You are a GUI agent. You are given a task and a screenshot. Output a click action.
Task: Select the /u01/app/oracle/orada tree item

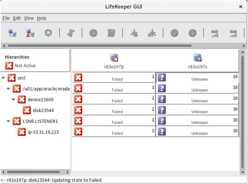(x=46, y=89)
